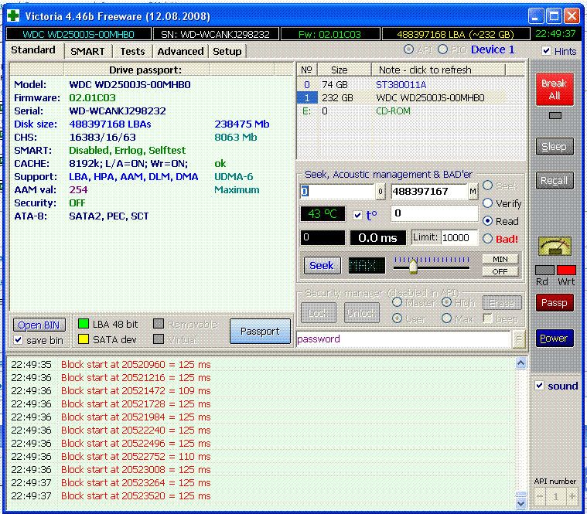Image resolution: width=587 pixels, height=514 pixels.
Task: Select the Verify radio option
Action: tap(489, 203)
